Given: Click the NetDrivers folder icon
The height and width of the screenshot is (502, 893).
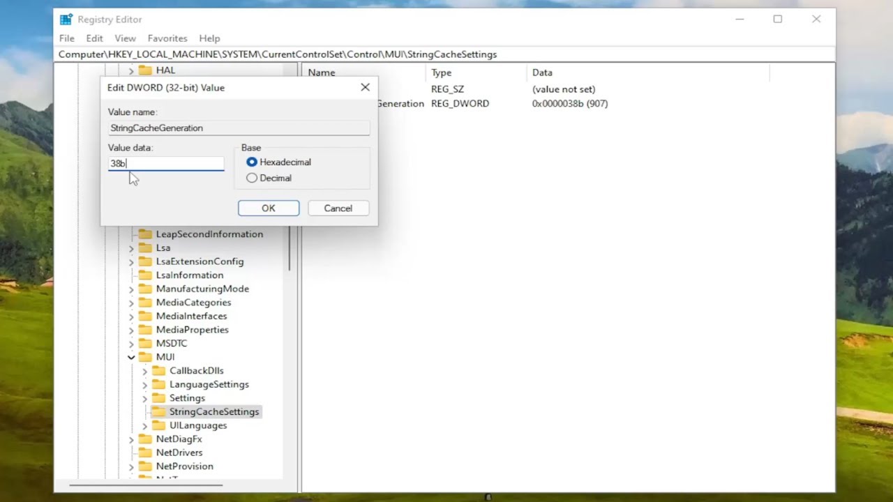Looking at the screenshot, I should point(145,452).
